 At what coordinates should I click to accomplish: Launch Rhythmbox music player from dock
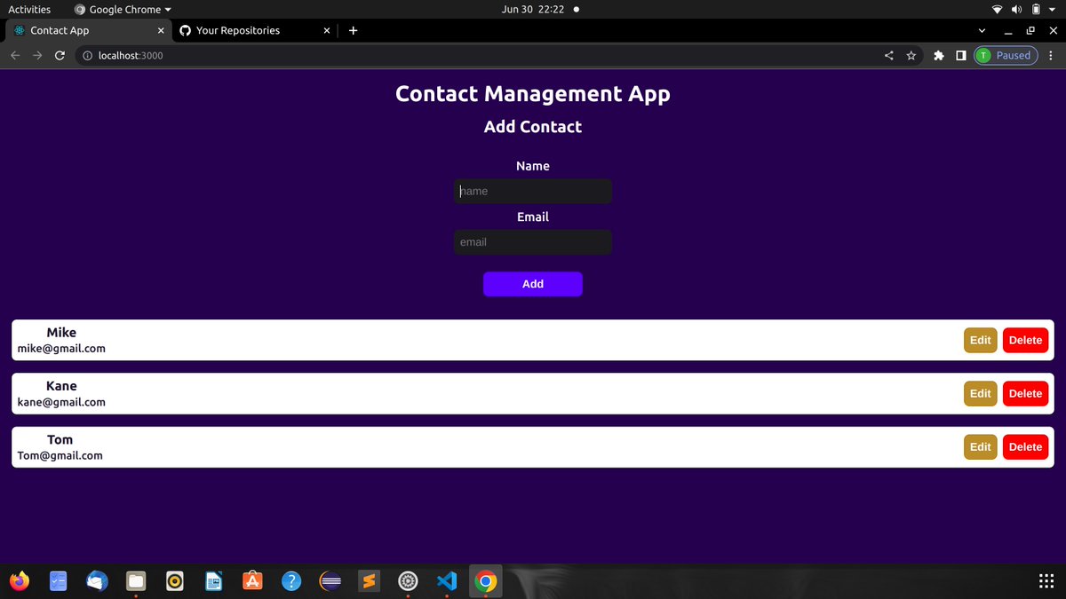[x=175, y=581]
